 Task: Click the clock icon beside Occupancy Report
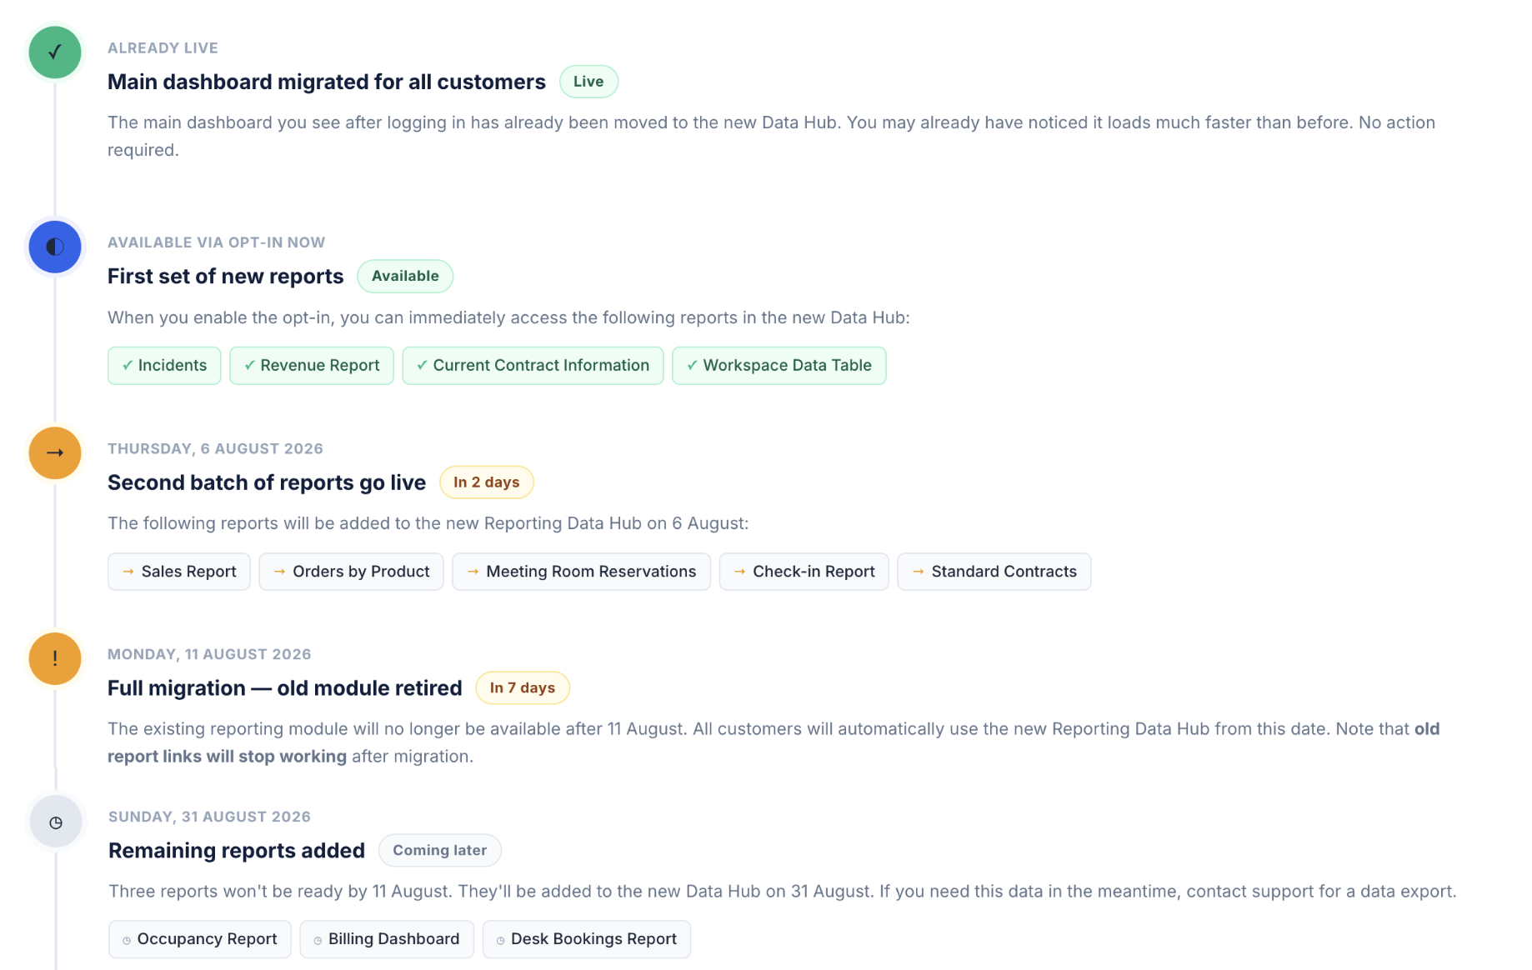click(x=127, y=940)
